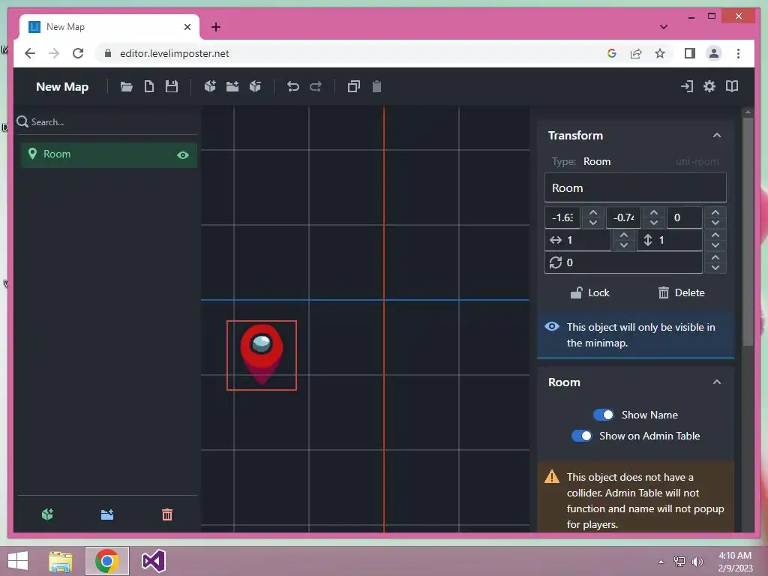Screen dimensions: 768x576
Task: Increase horizontal scale value
Action: tap(623, 235)
